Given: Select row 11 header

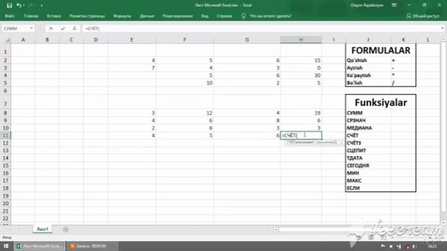Looking at the screenshot, I should click(x=6, y=135).
